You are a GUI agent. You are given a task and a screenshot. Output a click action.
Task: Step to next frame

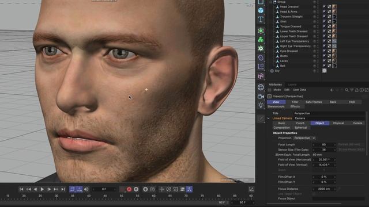(x=49, y=189)
